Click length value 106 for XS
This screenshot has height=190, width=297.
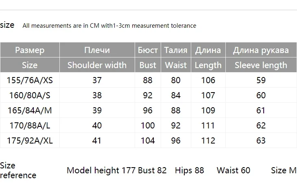tap(208, 80)
